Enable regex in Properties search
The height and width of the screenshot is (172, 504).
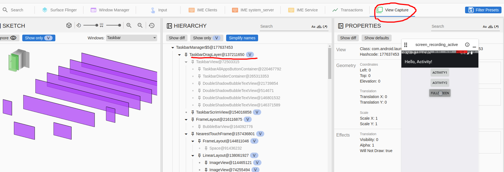[x=496, y=27]
